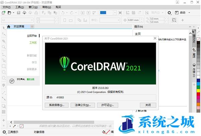Click the 启动 launch button
The width and height of the screenshot is (201, 136).
pyautogui.click(x=181, y=13)
